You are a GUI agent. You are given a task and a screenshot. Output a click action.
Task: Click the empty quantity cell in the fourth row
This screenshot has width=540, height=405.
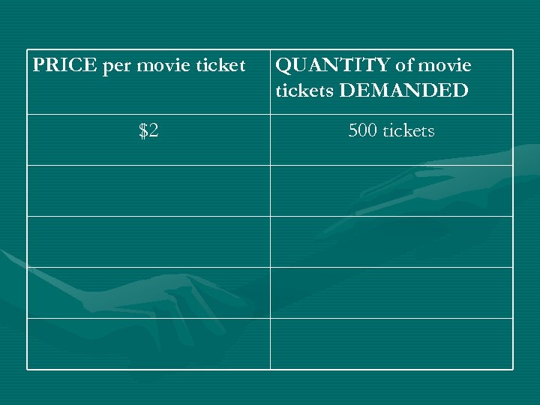391,241
